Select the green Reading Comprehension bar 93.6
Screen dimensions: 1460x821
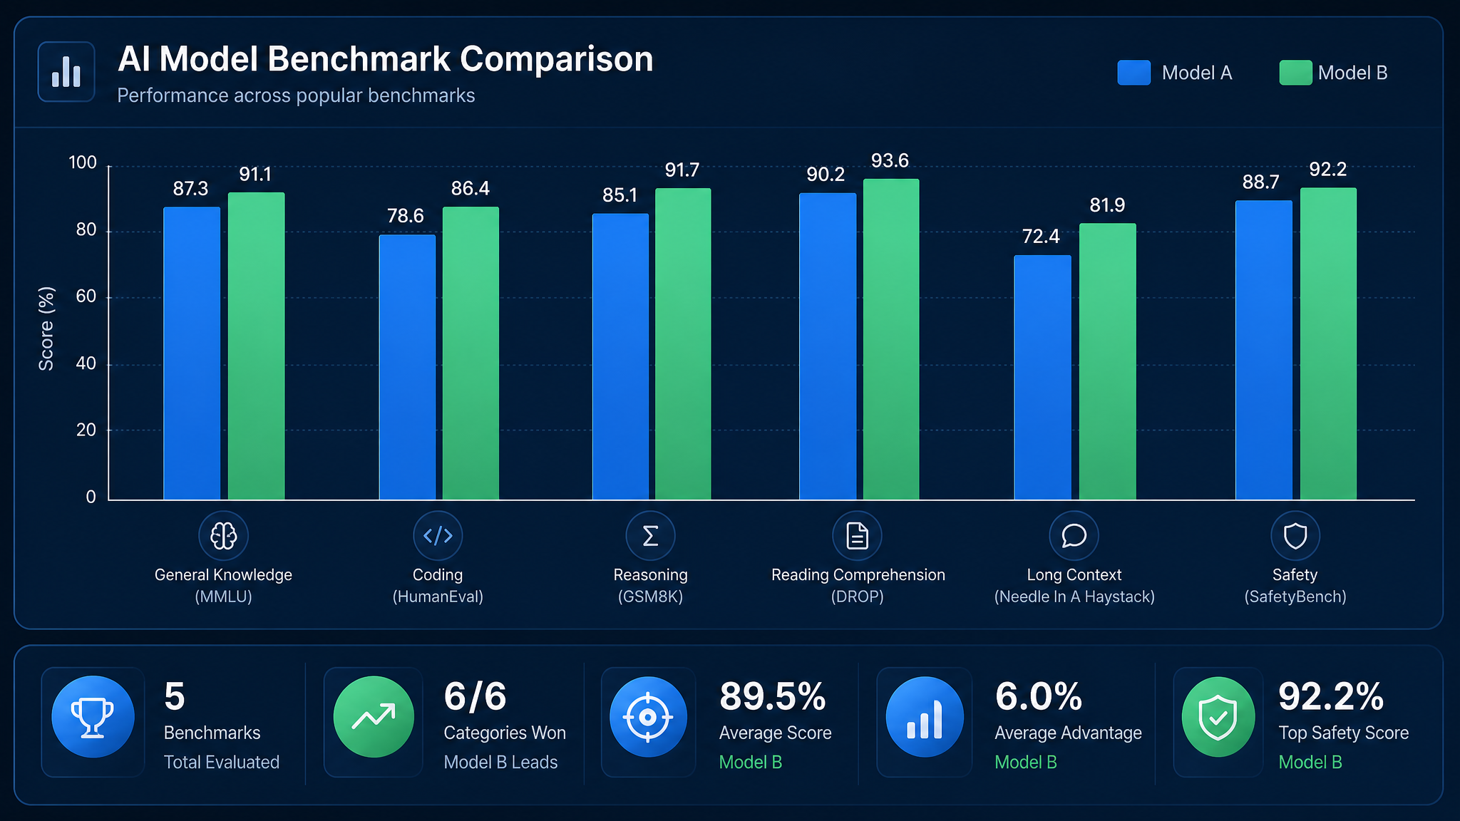(x=891, y=339)
